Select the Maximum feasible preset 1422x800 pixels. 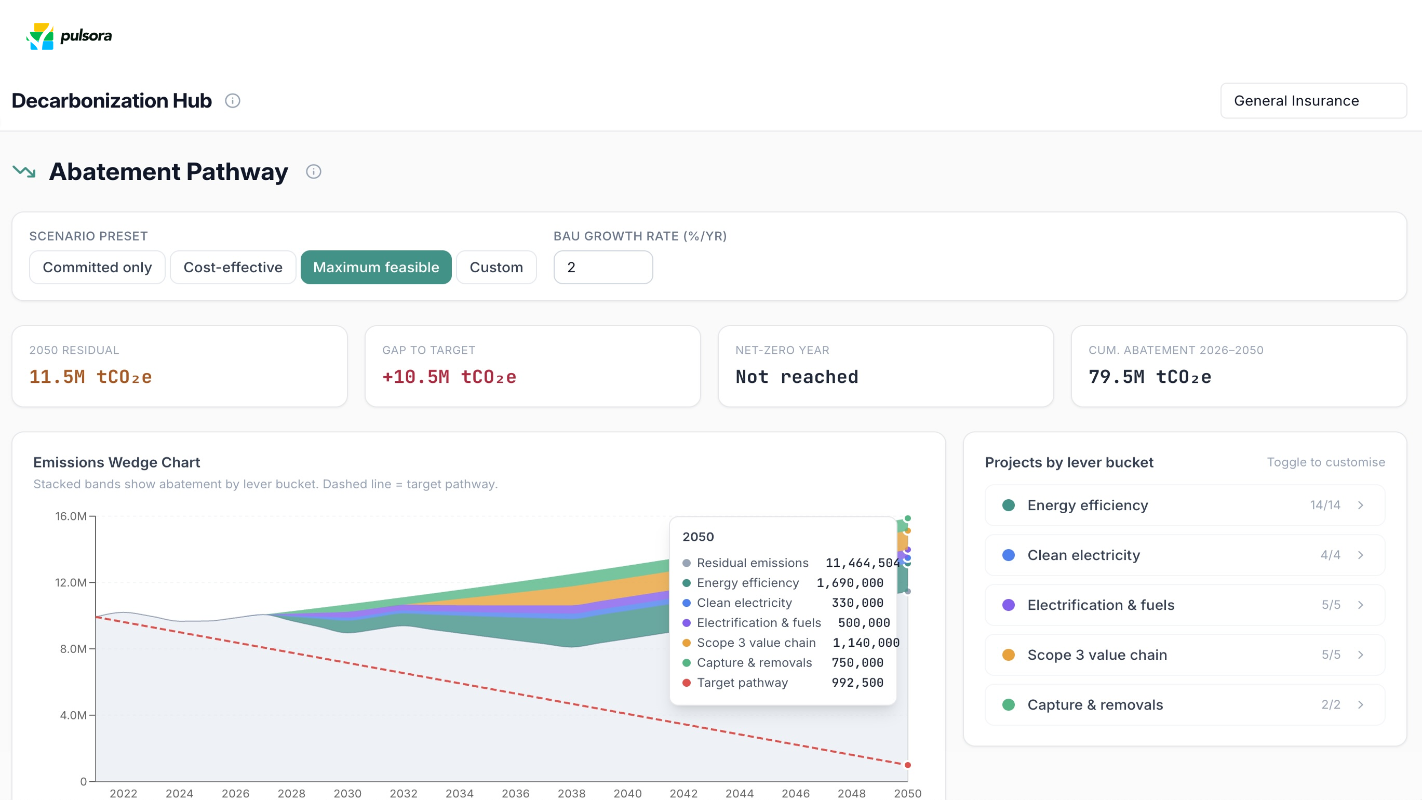(376, 267)
